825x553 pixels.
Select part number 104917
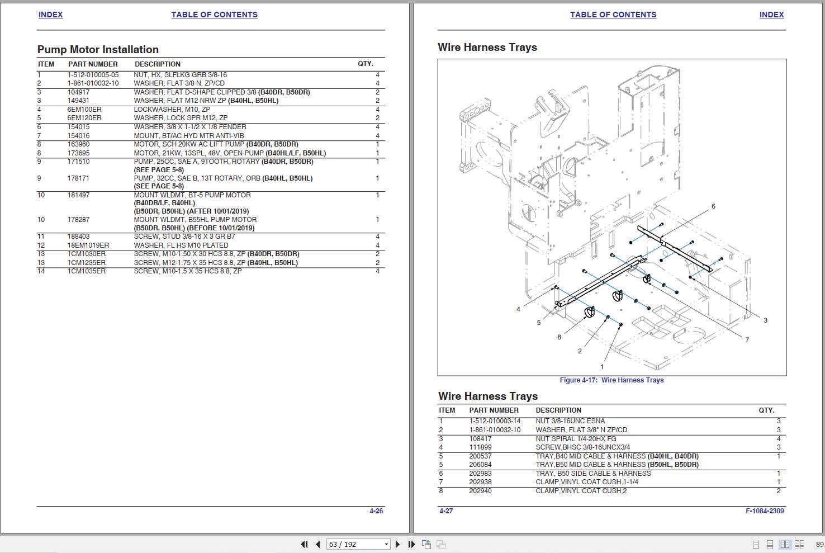78,92
